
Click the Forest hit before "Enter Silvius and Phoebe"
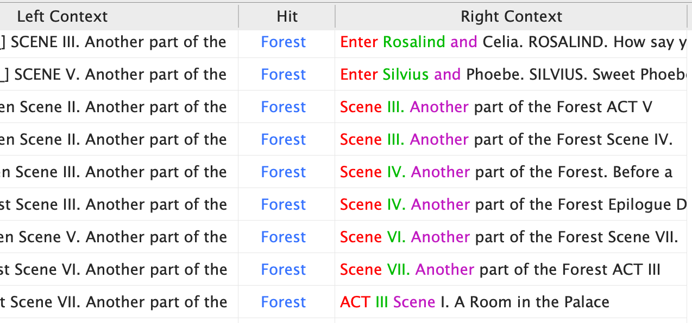(x=284, y=75)
